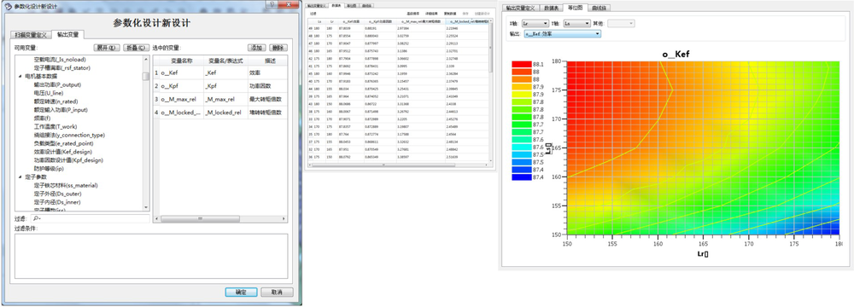Click the search magnifier icon in the filter field
Viewport: 854px width, 307px height.
tap(37, 218)
